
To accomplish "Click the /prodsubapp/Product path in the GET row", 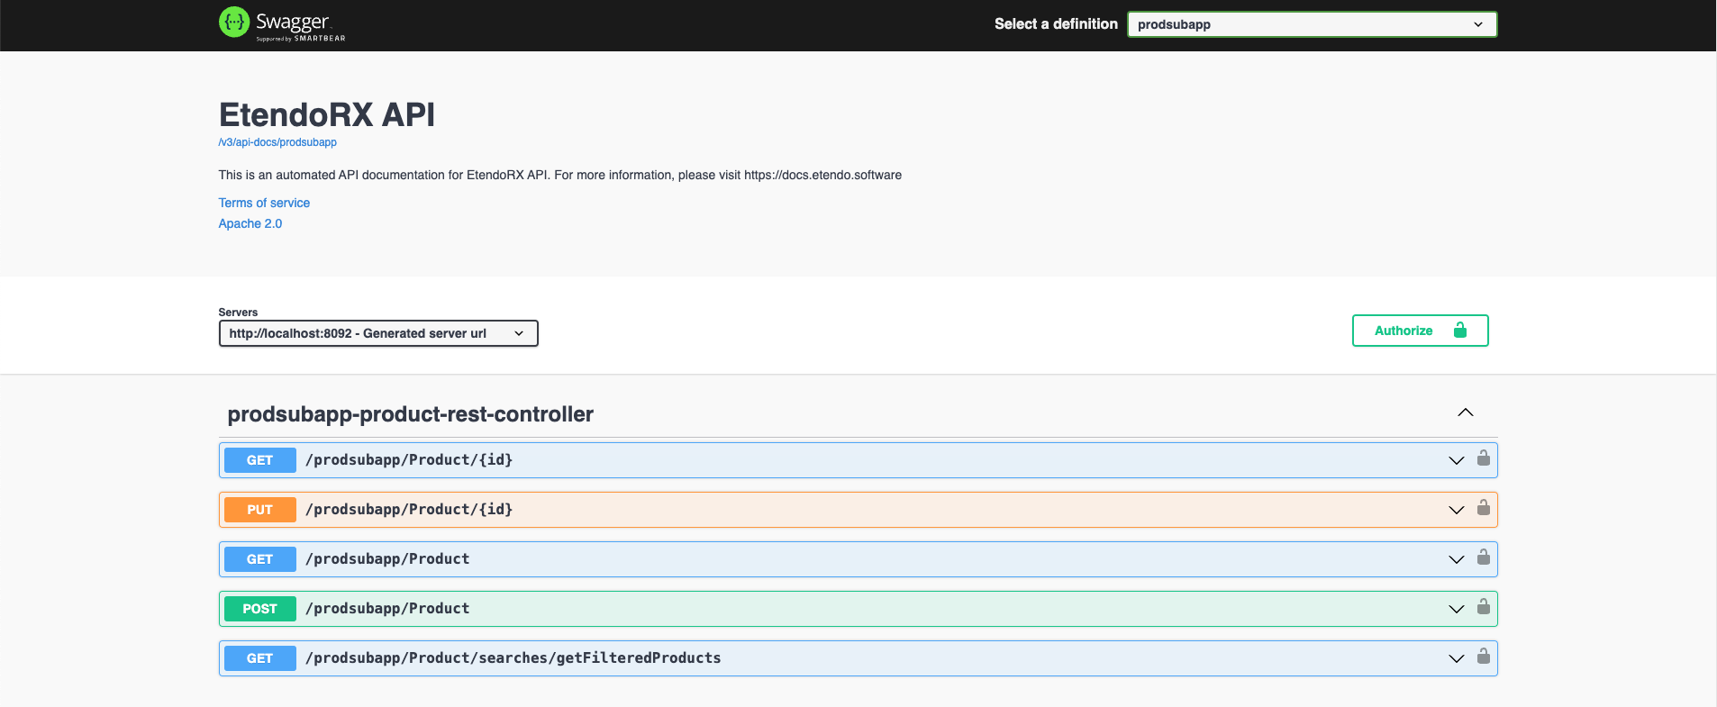I will (x=387, y=559).
